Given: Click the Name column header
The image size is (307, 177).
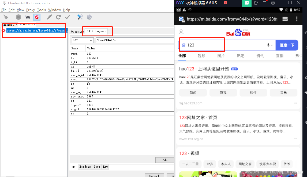Looking at the screenshot, I should [78, 48].
